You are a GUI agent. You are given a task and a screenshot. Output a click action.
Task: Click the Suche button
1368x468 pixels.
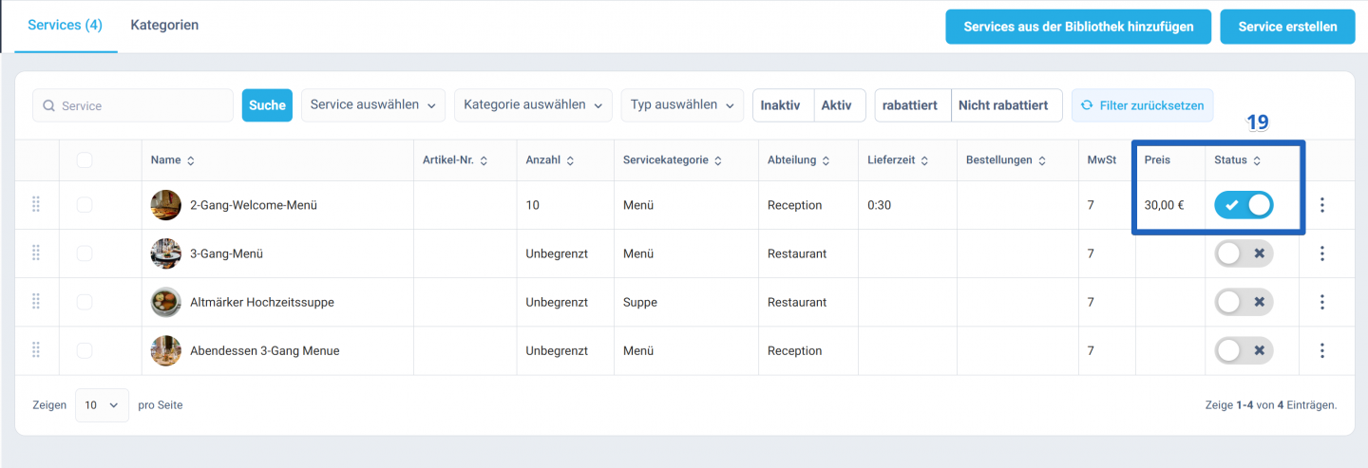pos(267,105)
